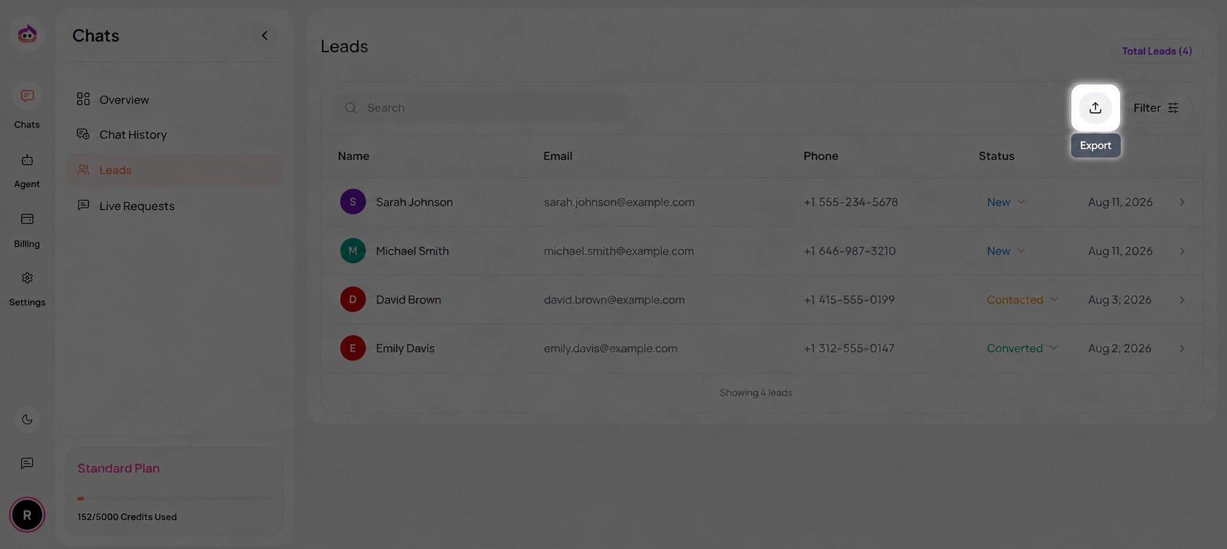Open the Filter options
Image resolution: width=1227 pixels, height=549 pixels.
tap(1156, 108)
